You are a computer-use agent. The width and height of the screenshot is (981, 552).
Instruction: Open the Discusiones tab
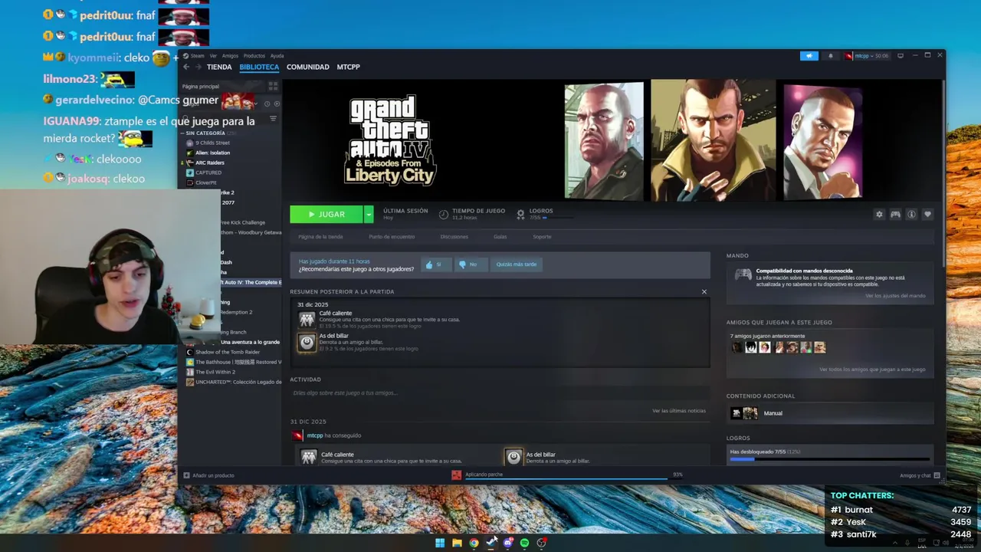tap(454, 237)
